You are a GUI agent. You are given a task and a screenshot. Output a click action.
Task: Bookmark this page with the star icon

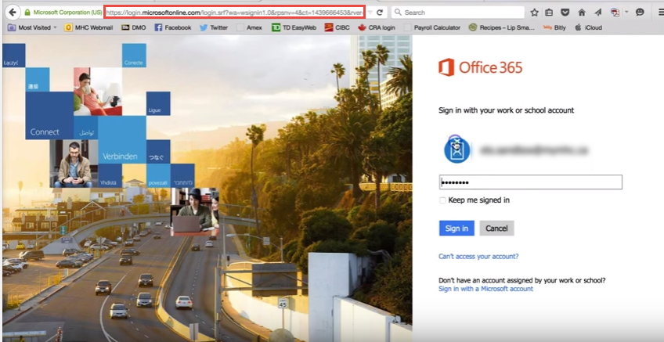[x=535, y=13]
